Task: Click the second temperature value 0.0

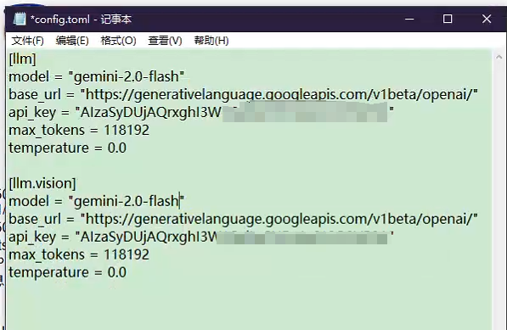Action: tap(116, 272)
